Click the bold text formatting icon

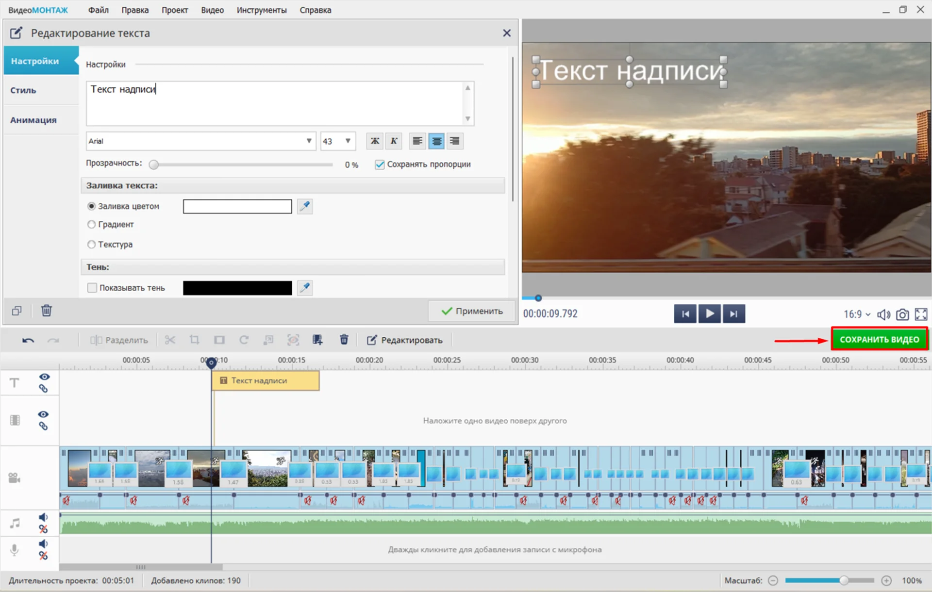[x=375, y=141]
